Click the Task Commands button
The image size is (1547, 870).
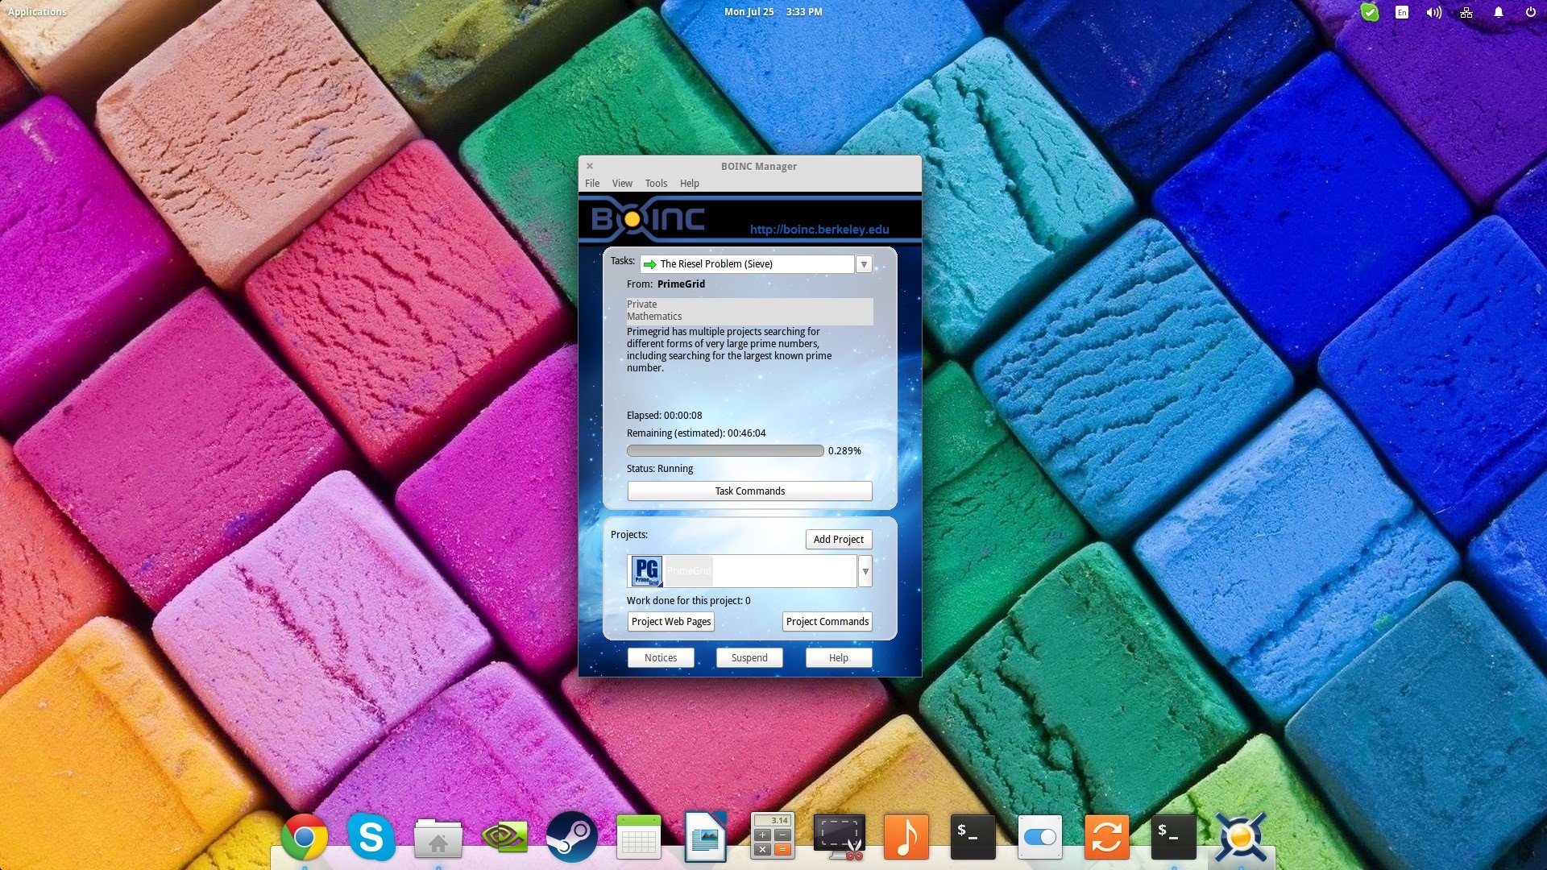point(749,491)
